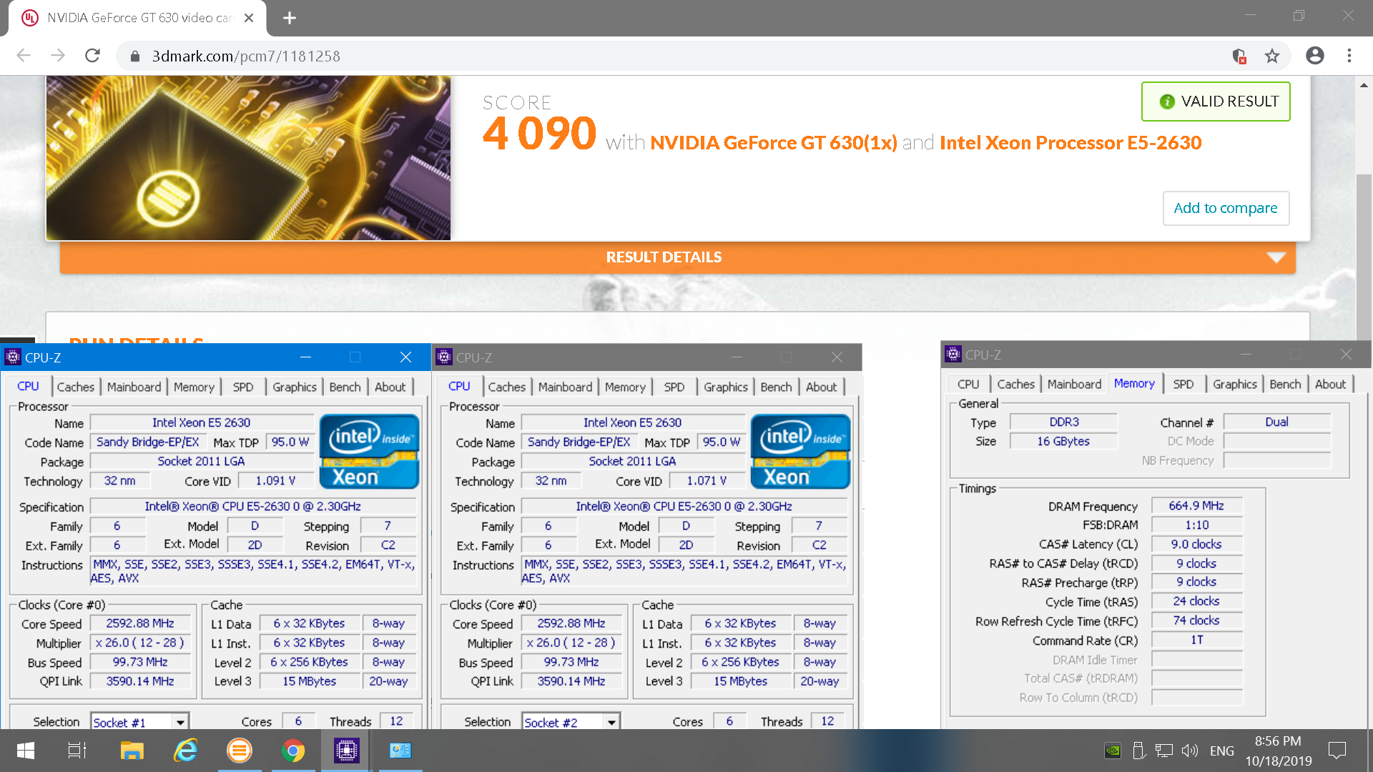Image resolution: width=1373 pixels, height=772 pixels.
Task: Open About tab in left CPU-Z window
Action: pos(390,387)
